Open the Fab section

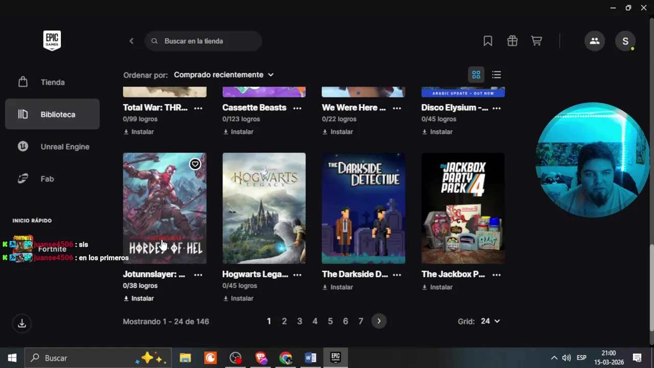(x=52, y=179)
